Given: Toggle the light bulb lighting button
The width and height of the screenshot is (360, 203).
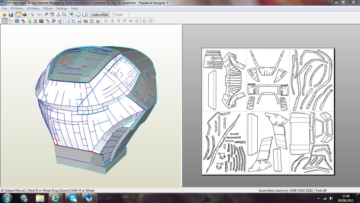Looking at the screenshot, I should click(x=18, y=15).
